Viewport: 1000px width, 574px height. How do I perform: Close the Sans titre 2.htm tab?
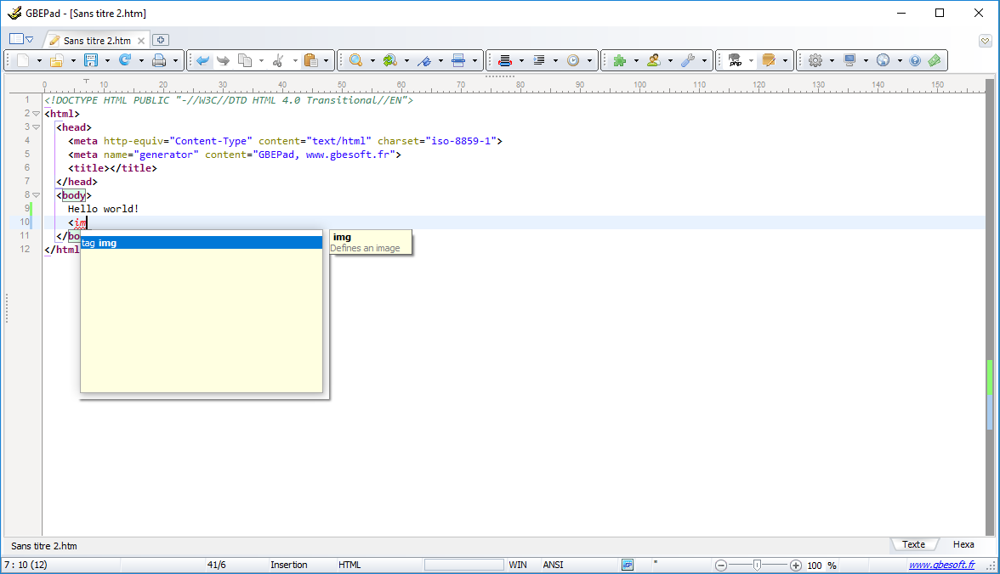(x=141, y=41)
